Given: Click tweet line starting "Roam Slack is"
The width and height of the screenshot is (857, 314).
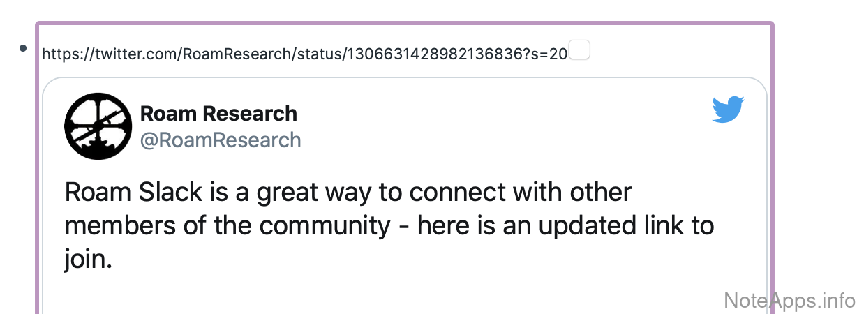Looking at the screenshot, I should click(348, 192).
